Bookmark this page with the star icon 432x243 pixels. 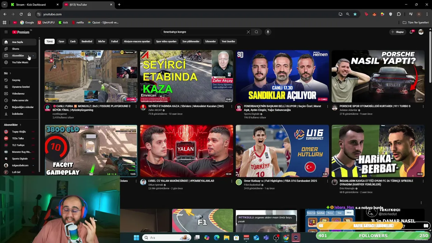[x=355, y=14]
